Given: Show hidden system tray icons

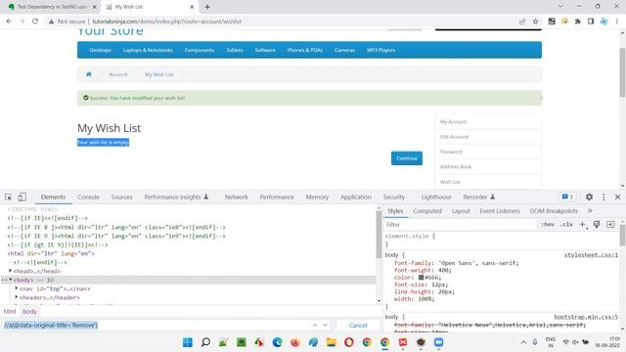Looking at the screenshot, I should [x=523, y=342].
